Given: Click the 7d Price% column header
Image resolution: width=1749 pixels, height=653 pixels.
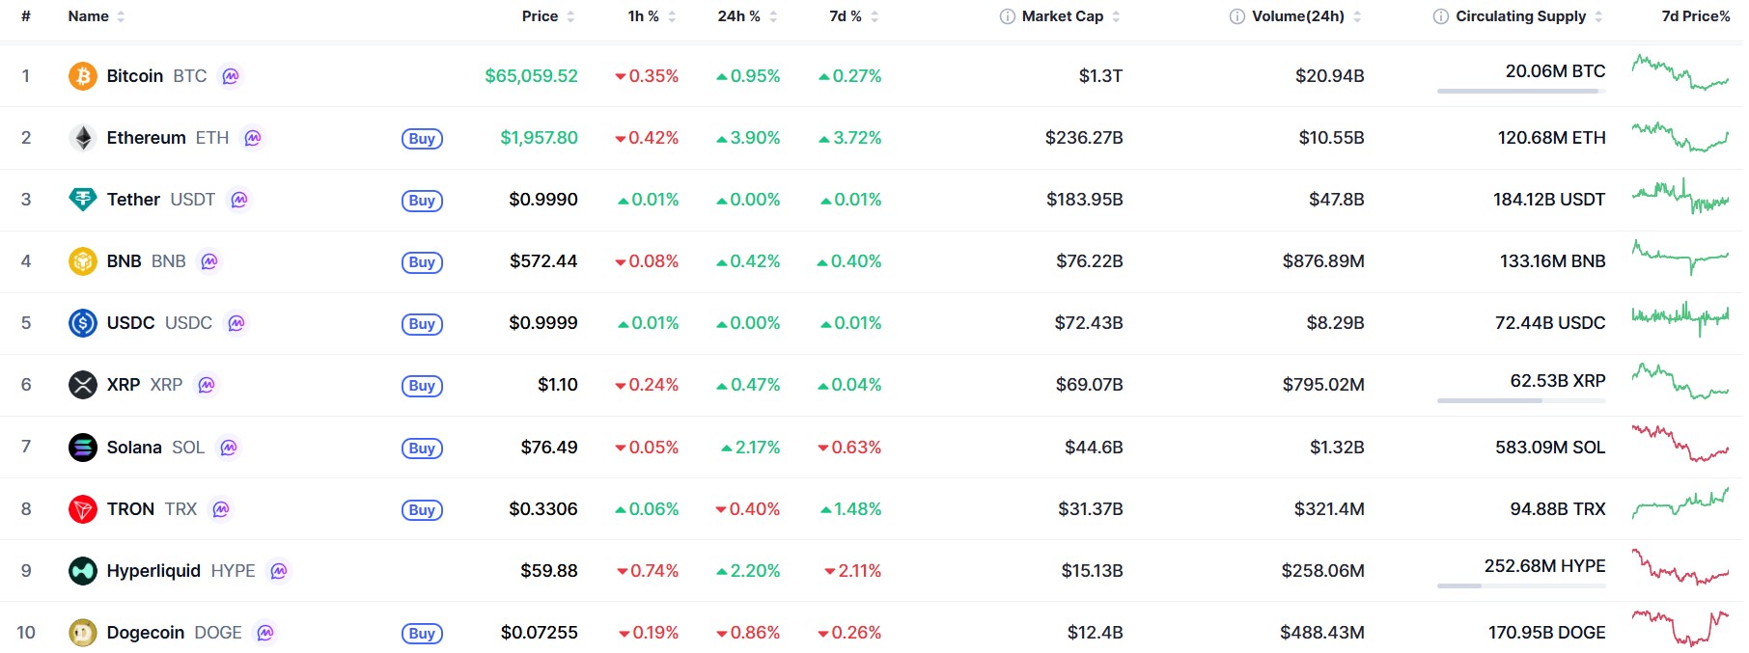Looking at the screenshot, I should point(1695,16).
